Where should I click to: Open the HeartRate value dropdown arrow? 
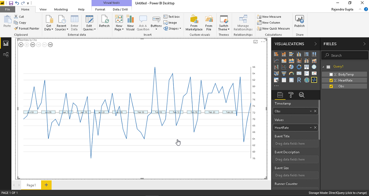pyautogui.click(x=311, y=128)
